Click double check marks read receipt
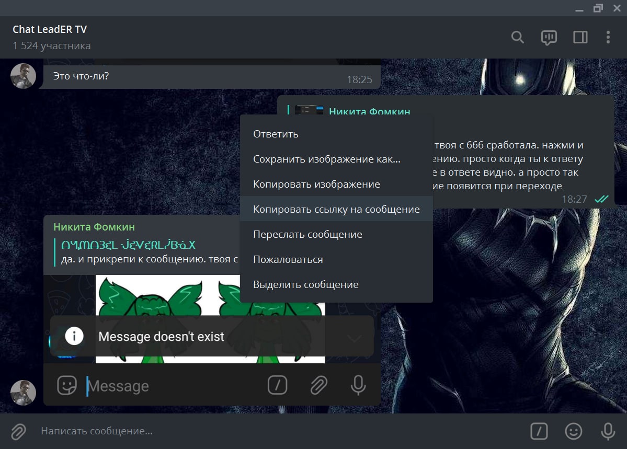Viewport: 627px width, 449px height. pos(601,199)
